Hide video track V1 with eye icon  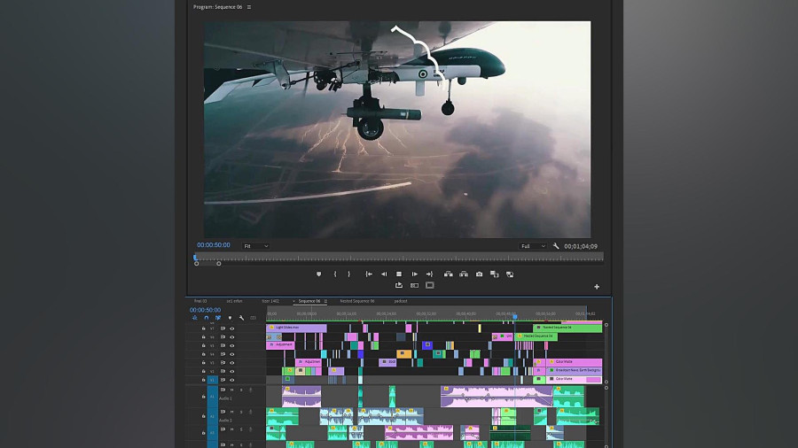coord(232,380)
